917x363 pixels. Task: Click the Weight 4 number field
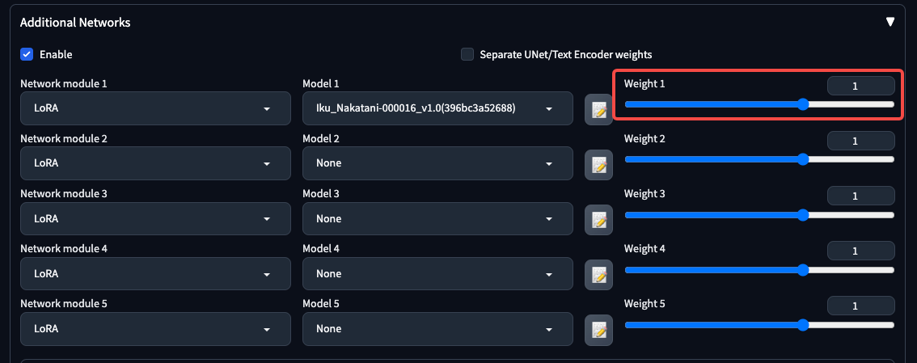860,251
